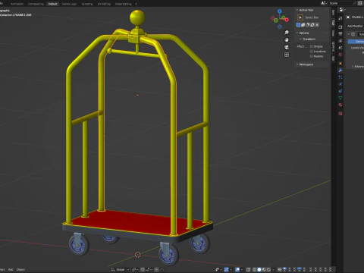364x273 pixels.
Task: Switch to wireframe viewport shading
Action: click(x=254, y=269)
